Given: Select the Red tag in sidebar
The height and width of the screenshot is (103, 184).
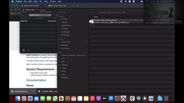Looking at the screenshot, I should (x=63, y=62).
